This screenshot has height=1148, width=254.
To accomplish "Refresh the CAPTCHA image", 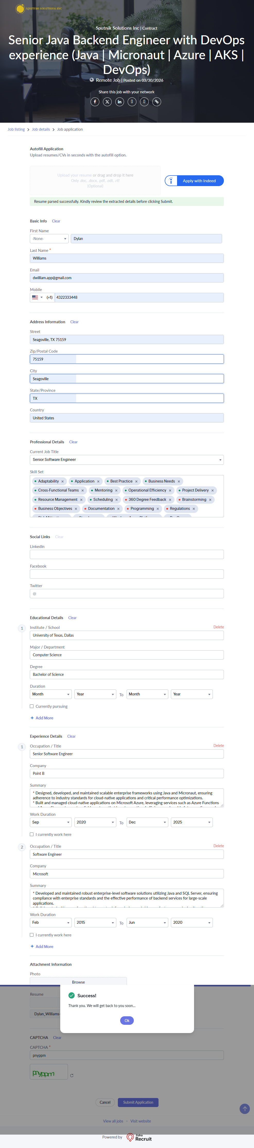I will (72, 1076).
